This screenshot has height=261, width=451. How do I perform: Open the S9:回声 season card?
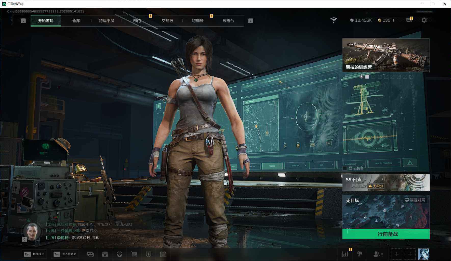[386, 183]
